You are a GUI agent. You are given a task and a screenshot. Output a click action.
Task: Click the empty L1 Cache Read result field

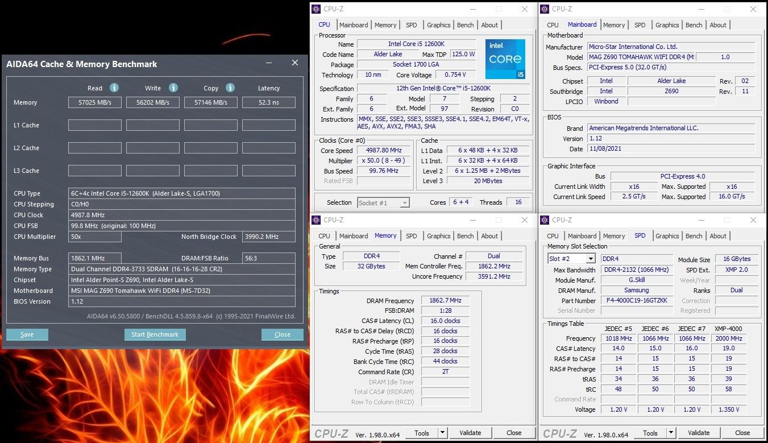point(94,125)
